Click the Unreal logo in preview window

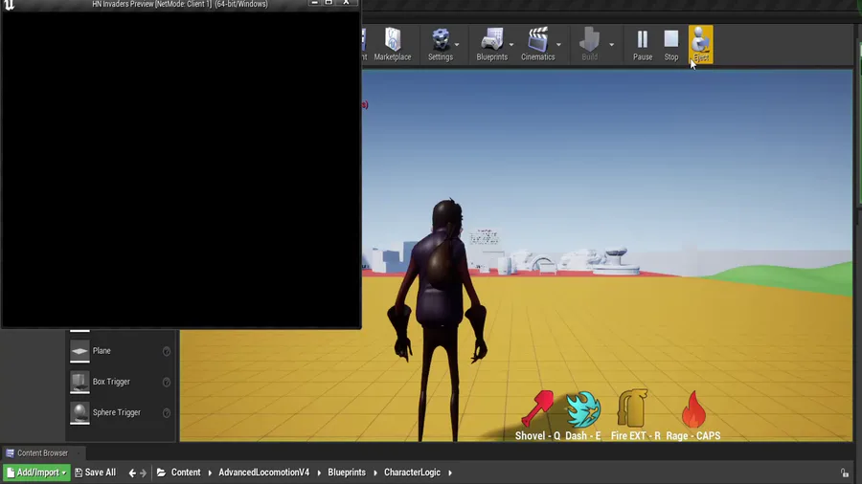tap(9, 5)
